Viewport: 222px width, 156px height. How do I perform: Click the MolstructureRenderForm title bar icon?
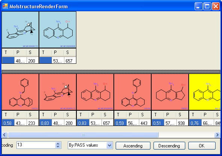(5, 6)
